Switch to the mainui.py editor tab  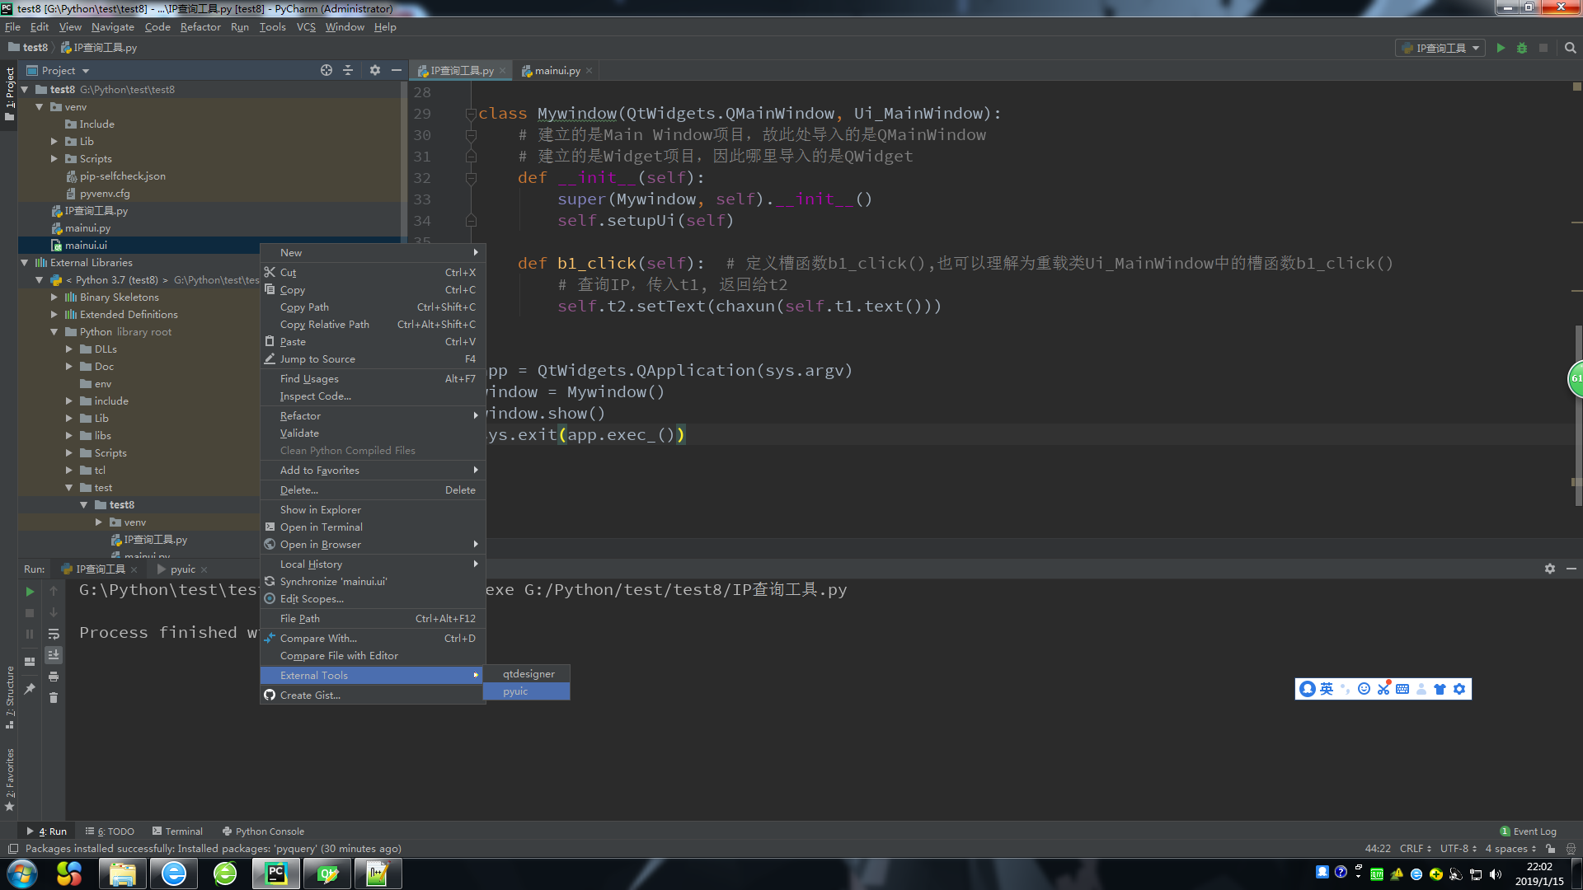[x=557, y=71]
